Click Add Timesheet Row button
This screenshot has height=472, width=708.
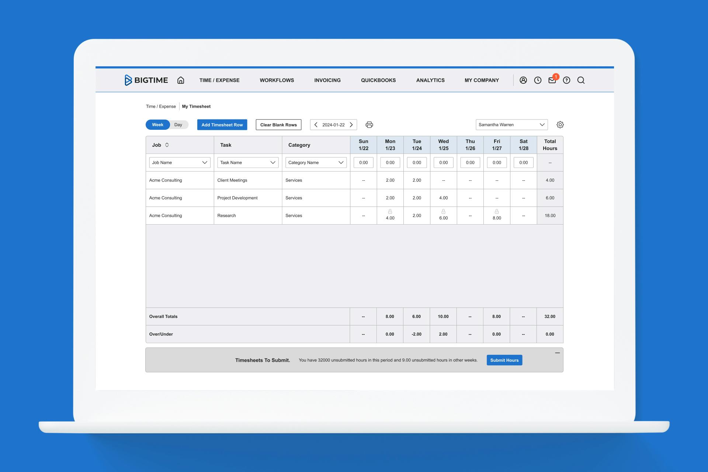click(x=222, y=125)
